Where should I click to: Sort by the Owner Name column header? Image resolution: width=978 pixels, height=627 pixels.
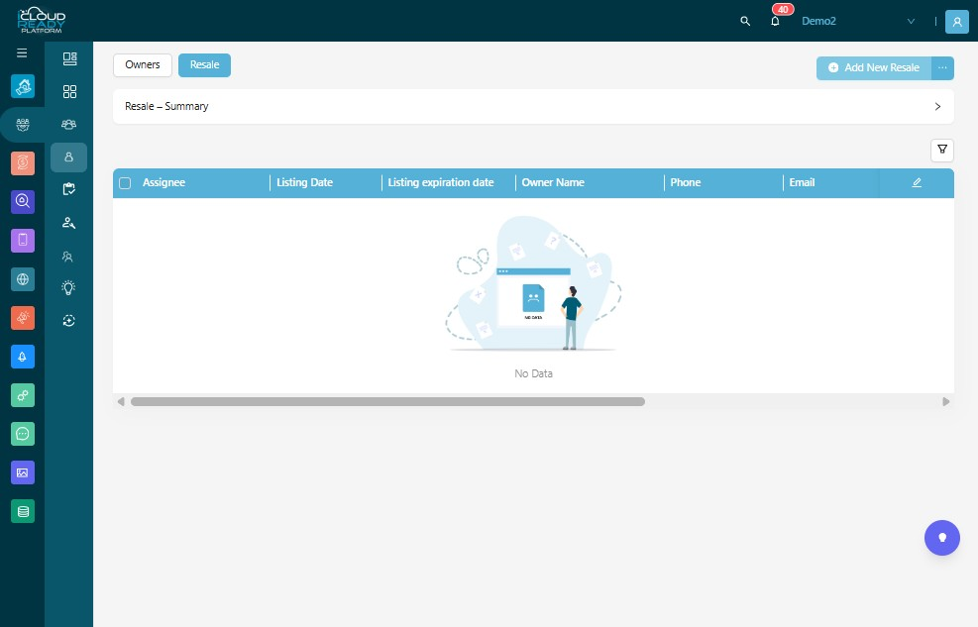(553, 182)
